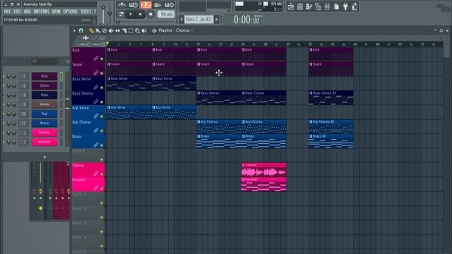This screenshot has height=254, width=452.
Task: Add a channel with plus button
Action: pos(44,157)
